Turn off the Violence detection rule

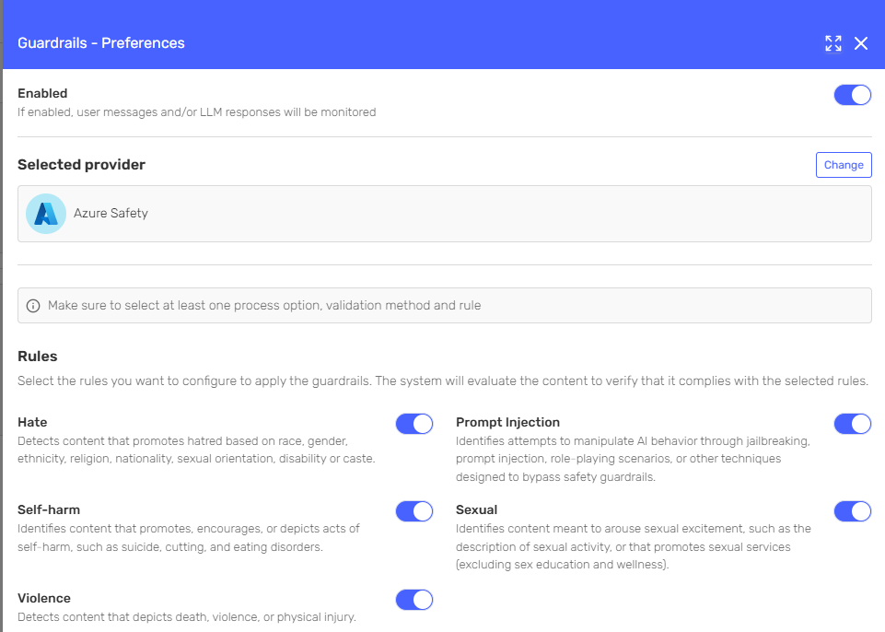[413, 600]
